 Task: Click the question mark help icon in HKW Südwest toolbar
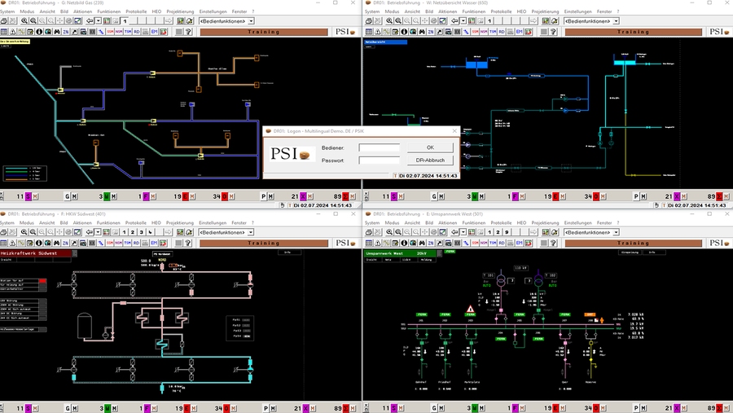(x=188, y=244)
